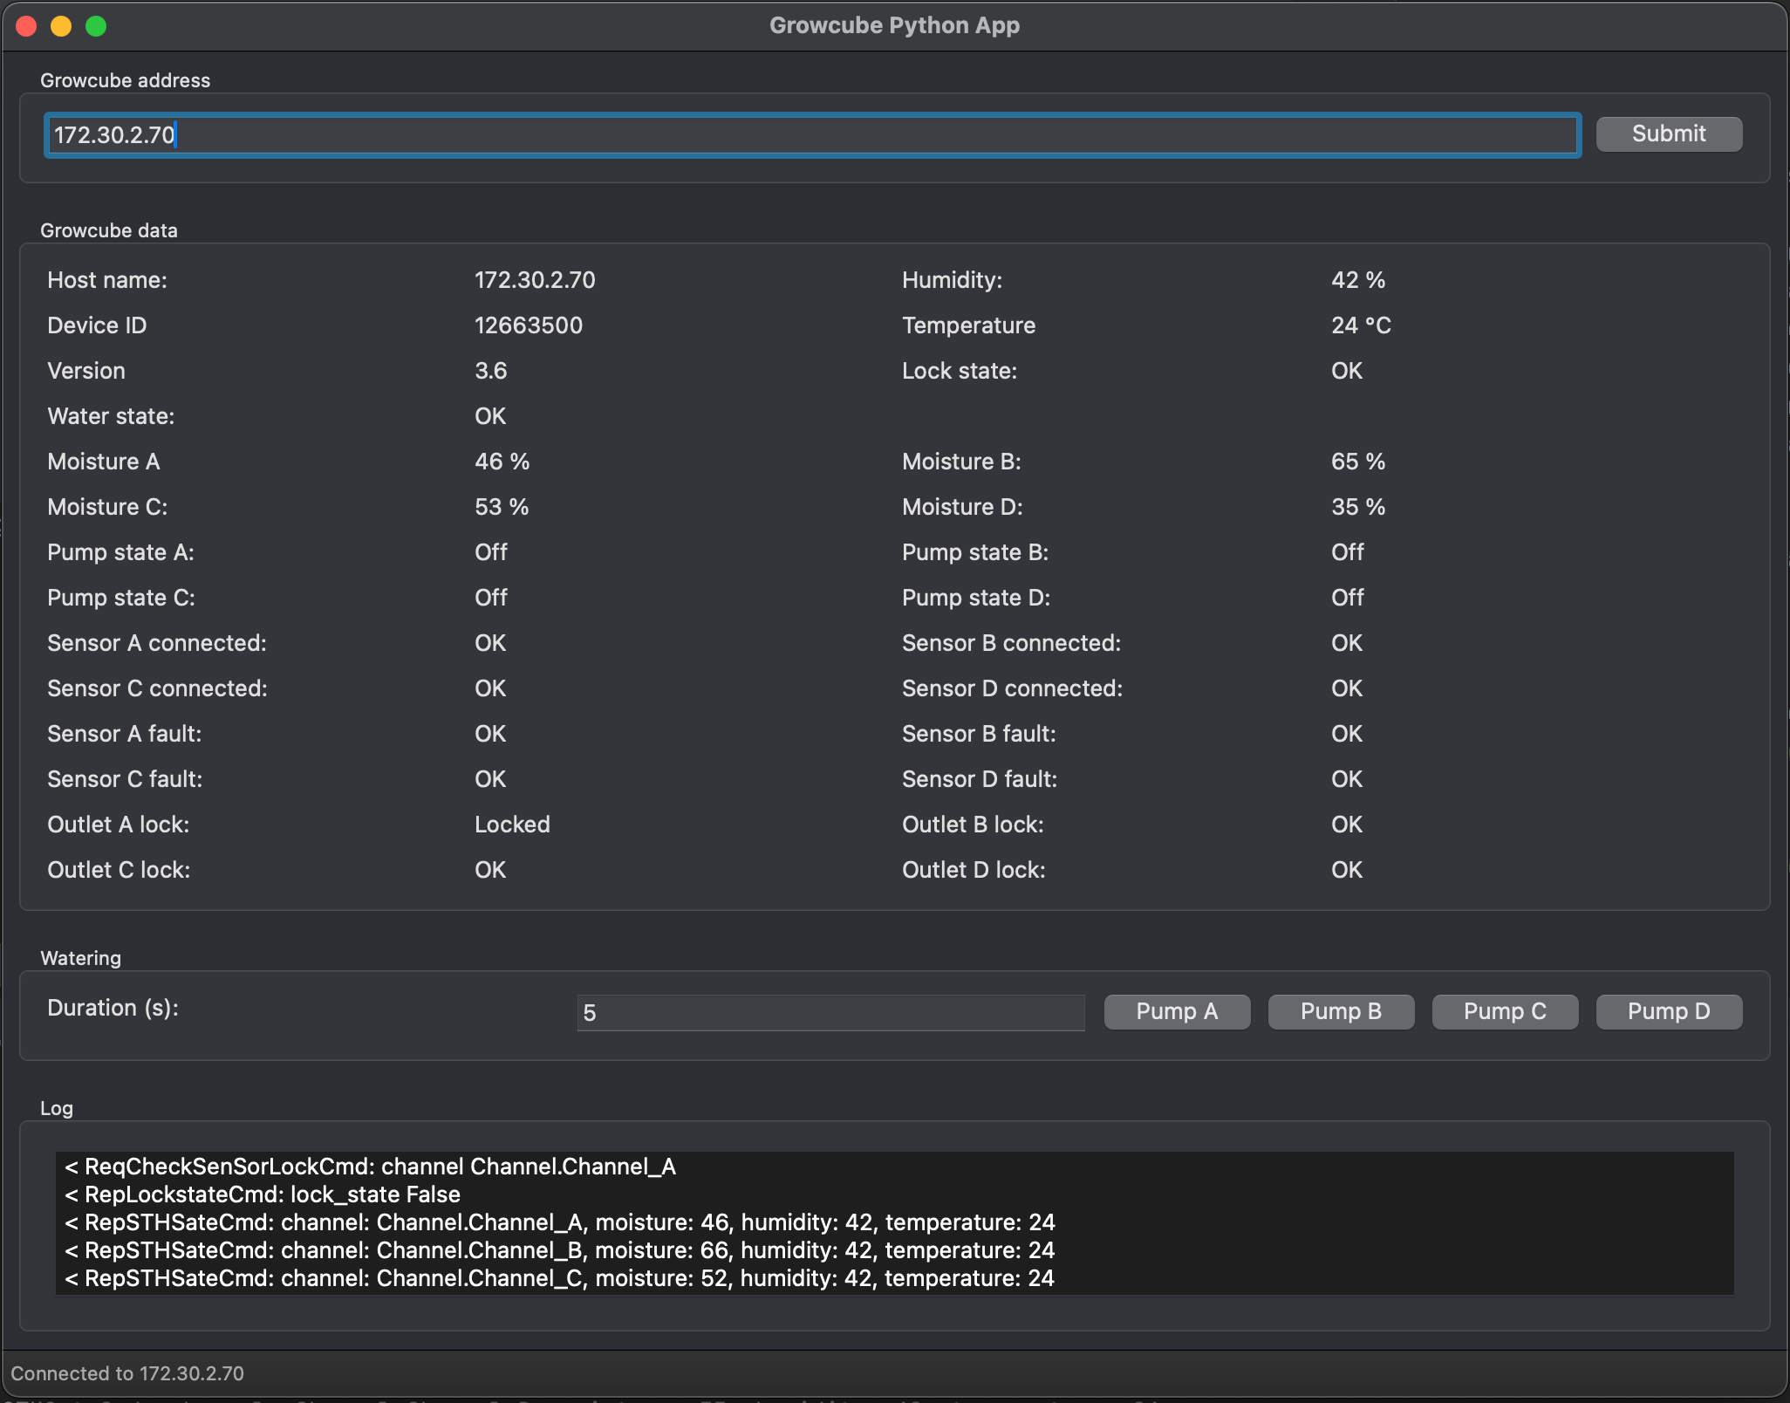Activate the Pump D button
1790x1403 pixels.
(x=1669, y=1012)
